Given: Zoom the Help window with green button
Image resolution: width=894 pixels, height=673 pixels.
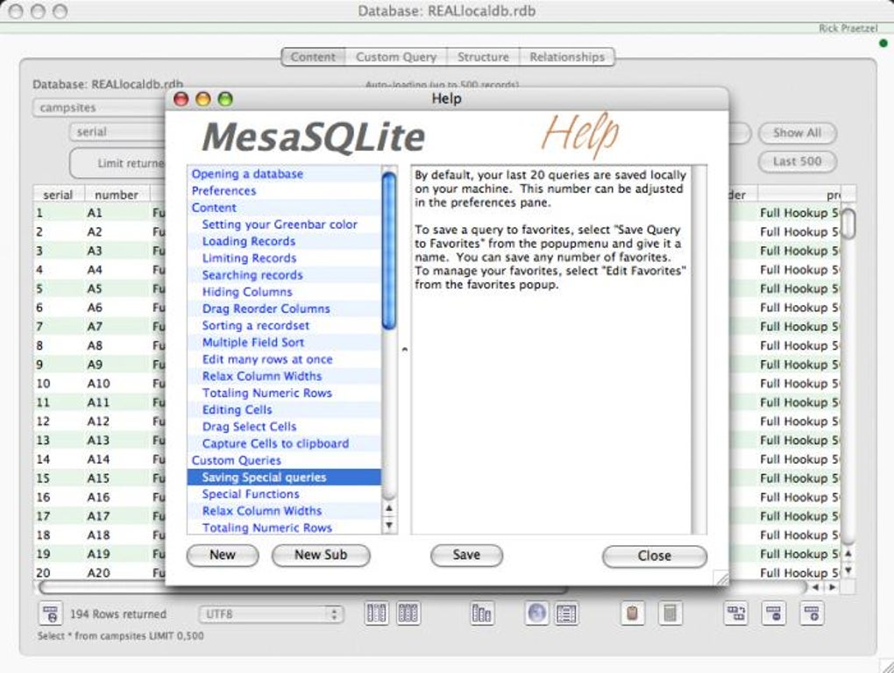Looking at the screenshot, I should point(225,99).
